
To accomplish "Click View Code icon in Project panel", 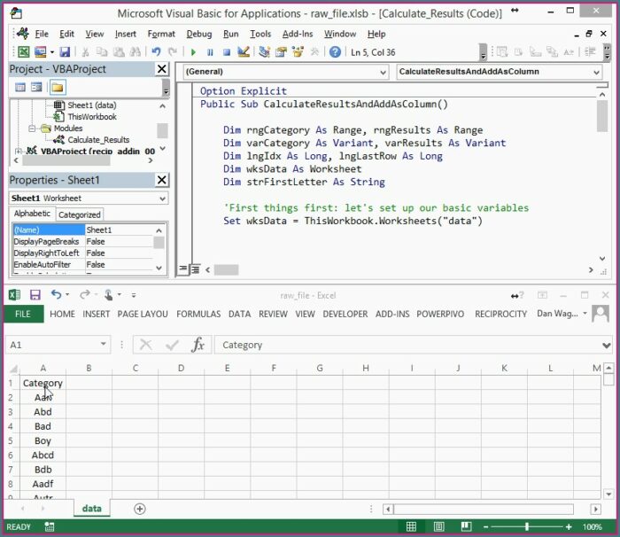I will 20,87.
